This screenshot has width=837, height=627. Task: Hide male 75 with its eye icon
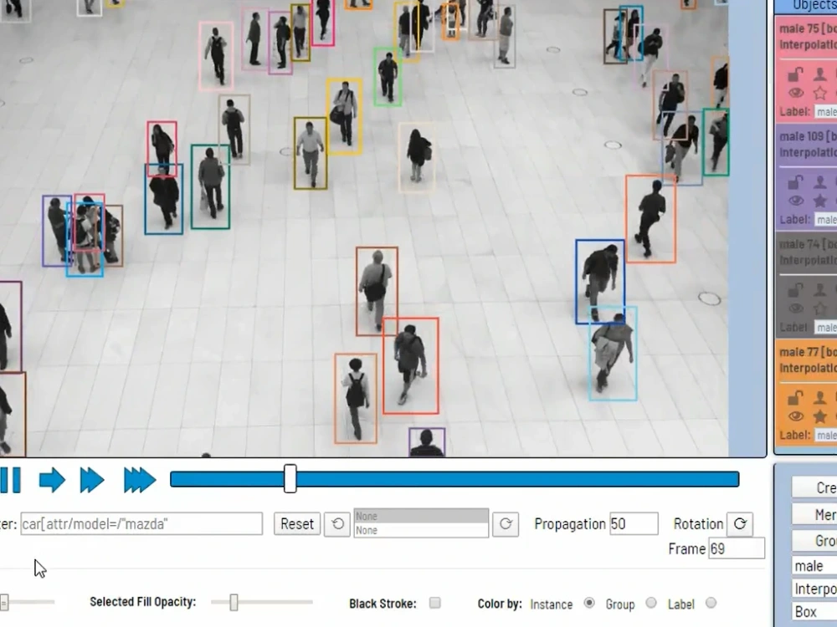796,93
